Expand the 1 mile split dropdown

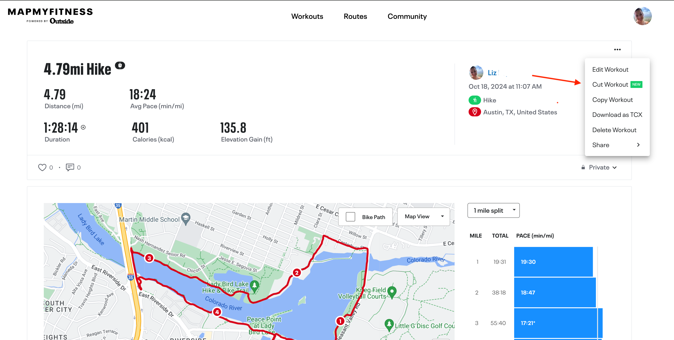click(x=493, y=210)
